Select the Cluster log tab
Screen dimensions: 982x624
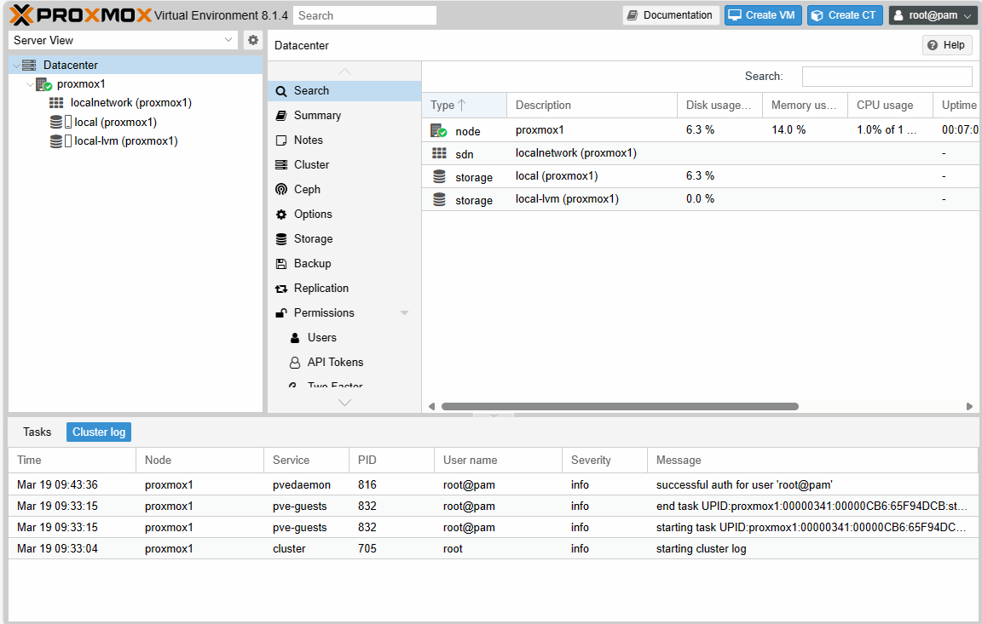click(x=98, y=432)
